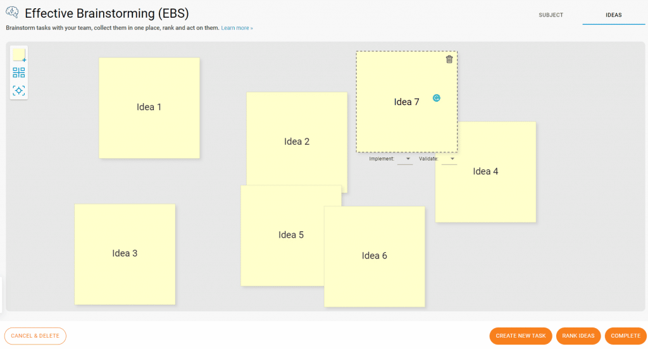Click the brain logo beside the EBS title
The image size is (648, 349).
point(12,13)
